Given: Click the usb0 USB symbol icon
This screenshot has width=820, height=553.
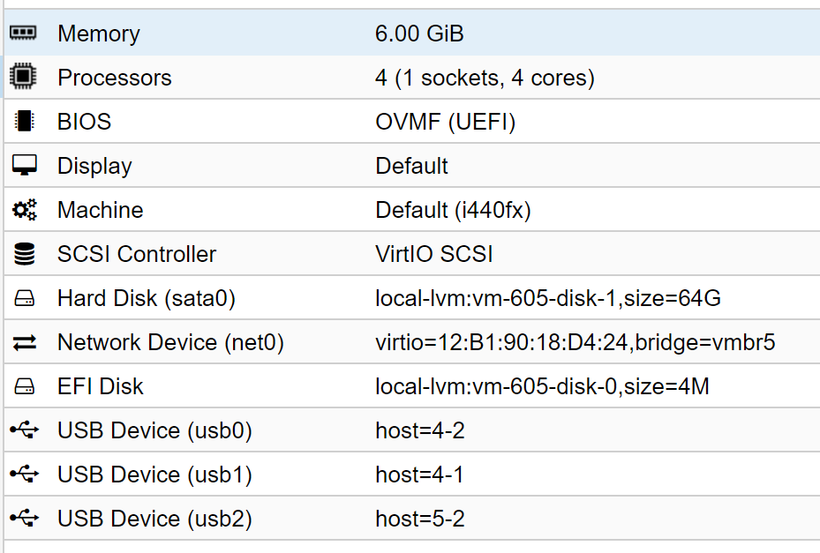Looking at the screenshot, I should 24,430.
